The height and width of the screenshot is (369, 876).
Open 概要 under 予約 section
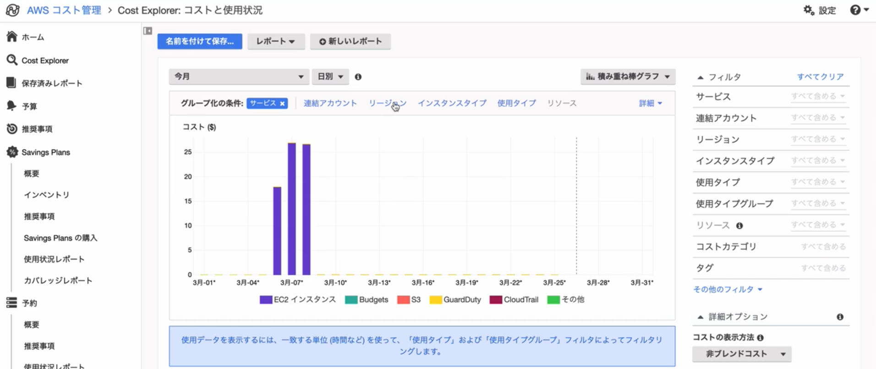pos(32,325)
